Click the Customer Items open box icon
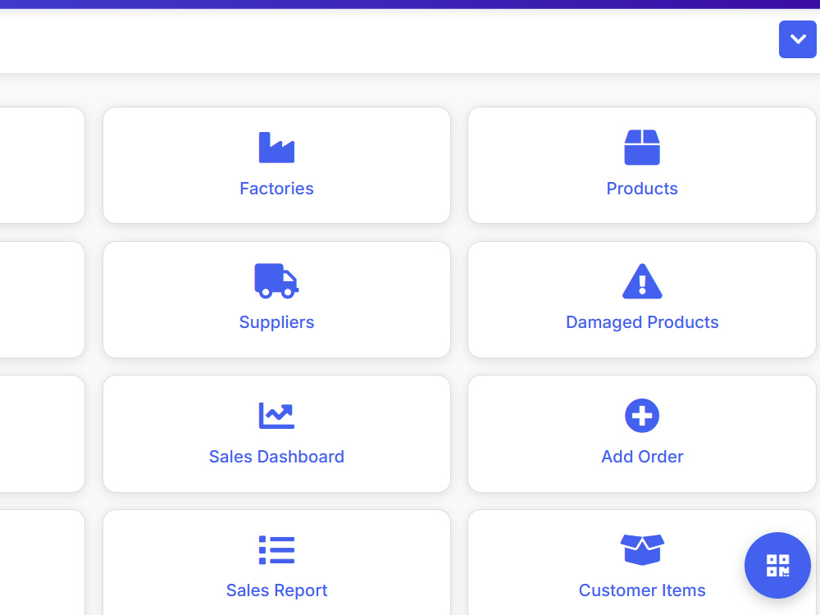 [x=642, y=549]
